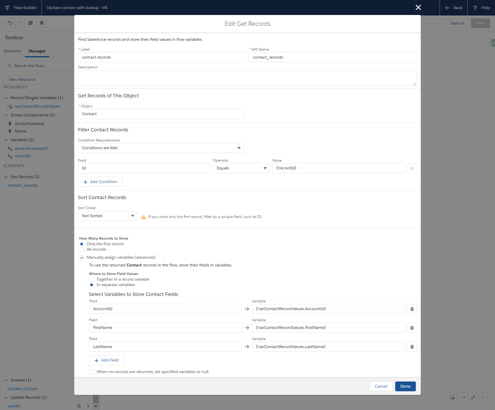Collapse the Variables (2) section
This screenshot has height=410, width=495.
(x=6, y=140)
